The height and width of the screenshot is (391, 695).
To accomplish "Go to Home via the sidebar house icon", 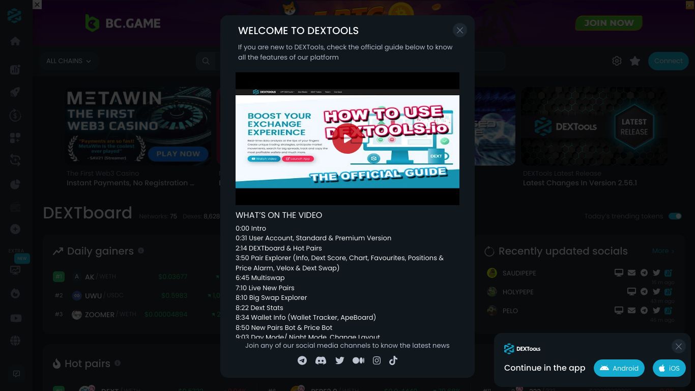I will coord(15,41).
